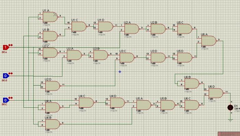This screenshot has width=240, height=136.
Task: Click the ground terminal below D1
Action: pos(230,120)
